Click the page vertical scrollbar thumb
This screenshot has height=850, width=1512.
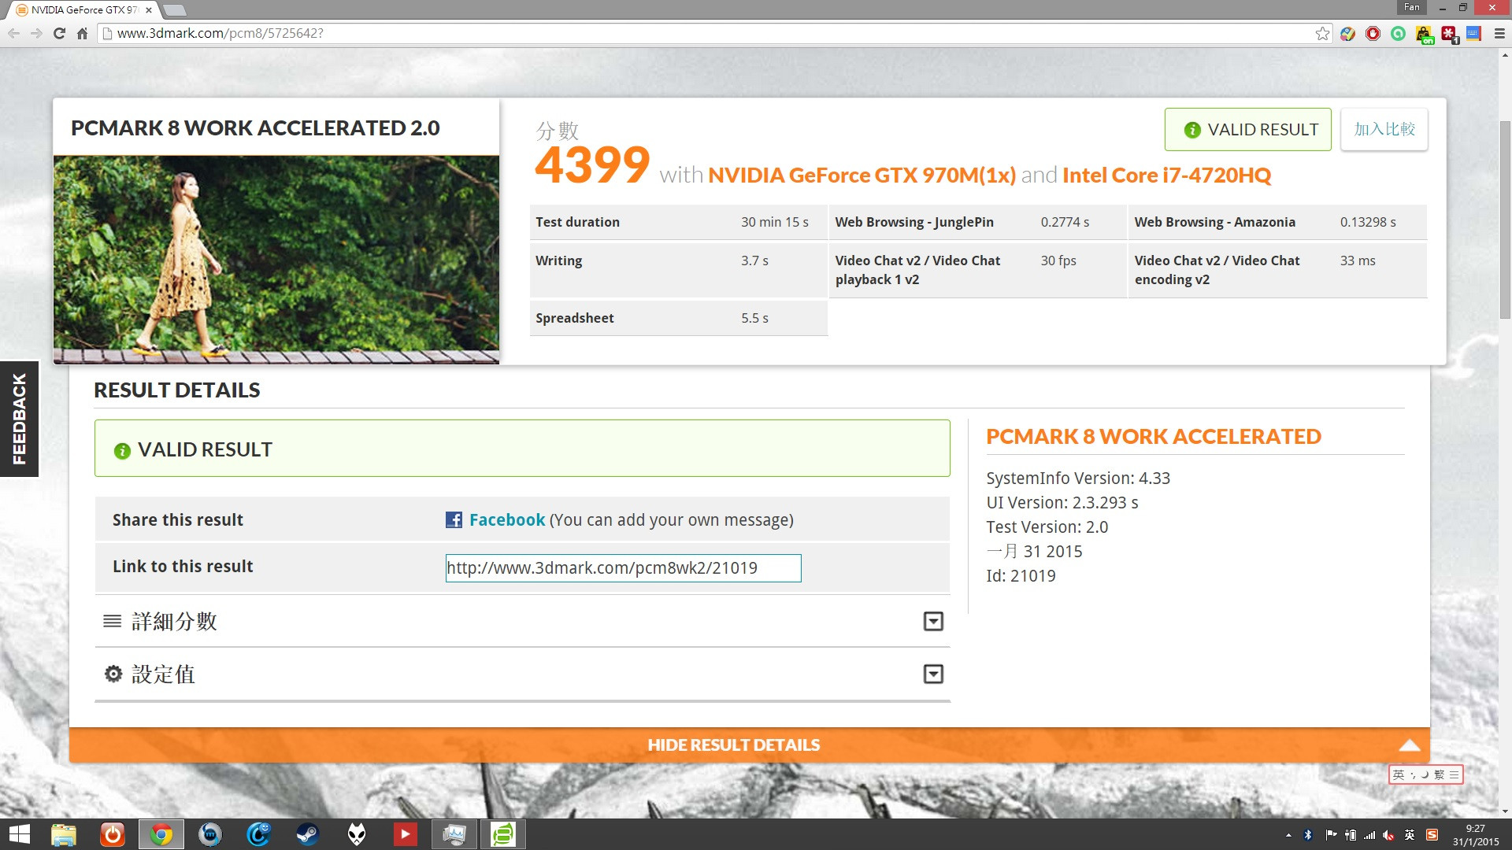click(1505, 220)
